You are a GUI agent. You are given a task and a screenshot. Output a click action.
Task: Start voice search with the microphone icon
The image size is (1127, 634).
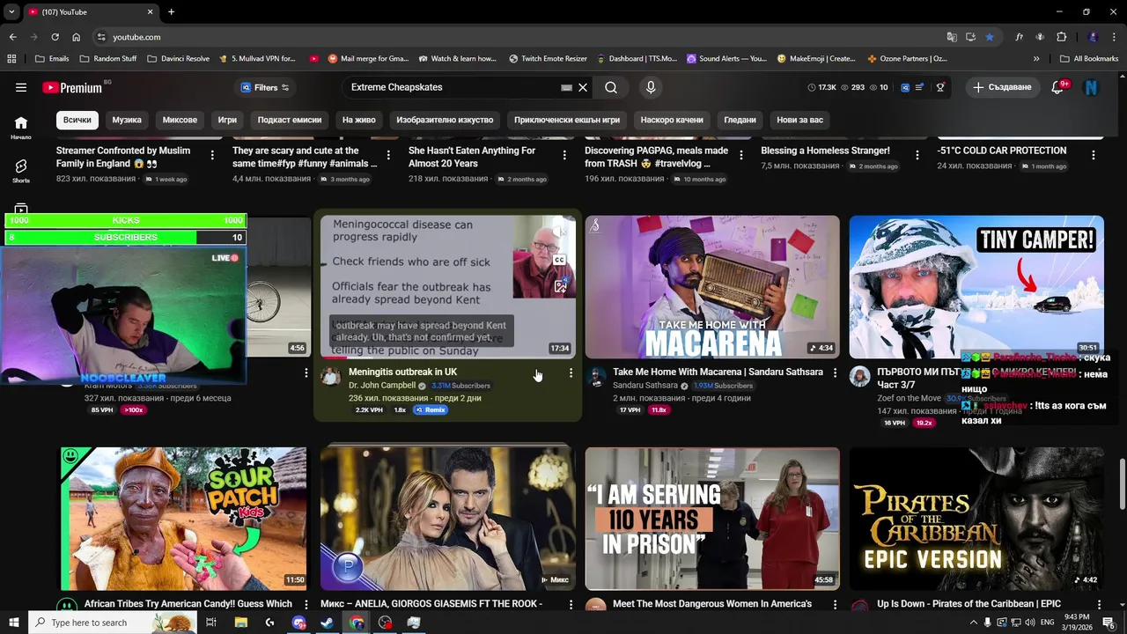(x=651, y=87)
